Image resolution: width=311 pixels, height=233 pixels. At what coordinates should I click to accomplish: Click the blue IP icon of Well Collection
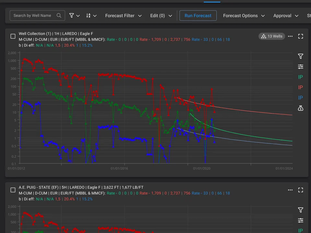click(301, 98)
